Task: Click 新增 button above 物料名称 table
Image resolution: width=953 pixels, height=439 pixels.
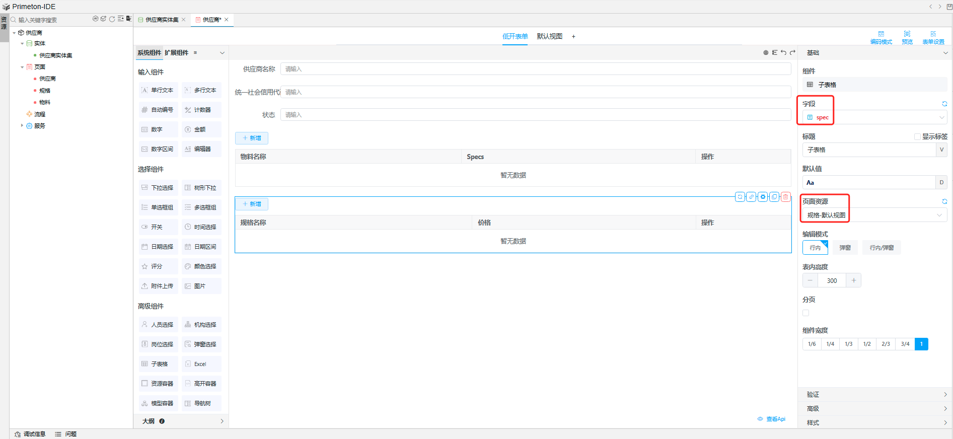Action: point(252,138)
